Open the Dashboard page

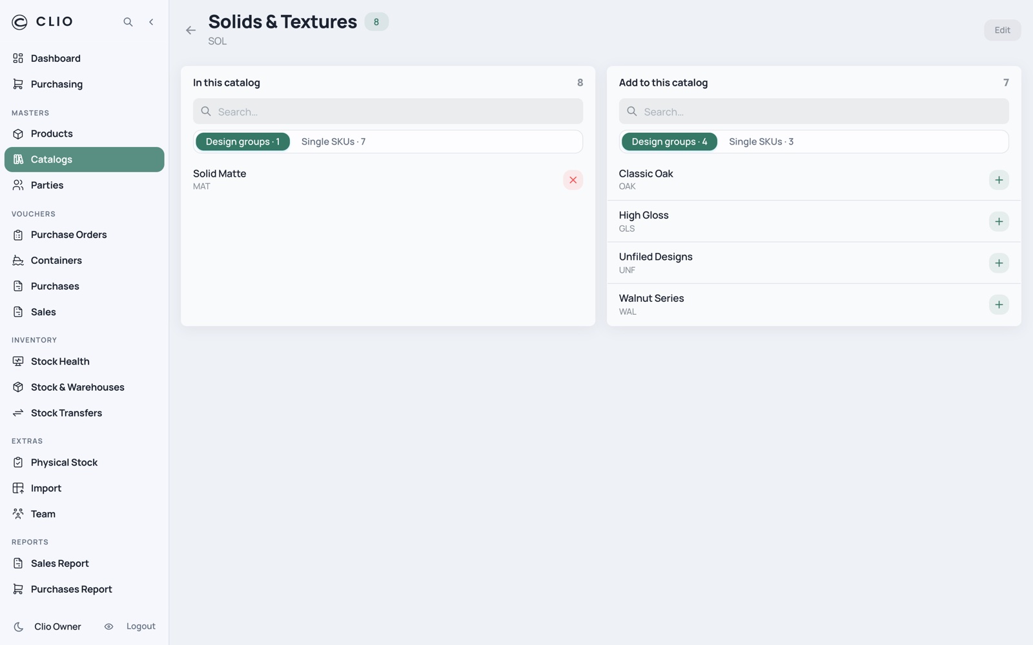point(85,58)
